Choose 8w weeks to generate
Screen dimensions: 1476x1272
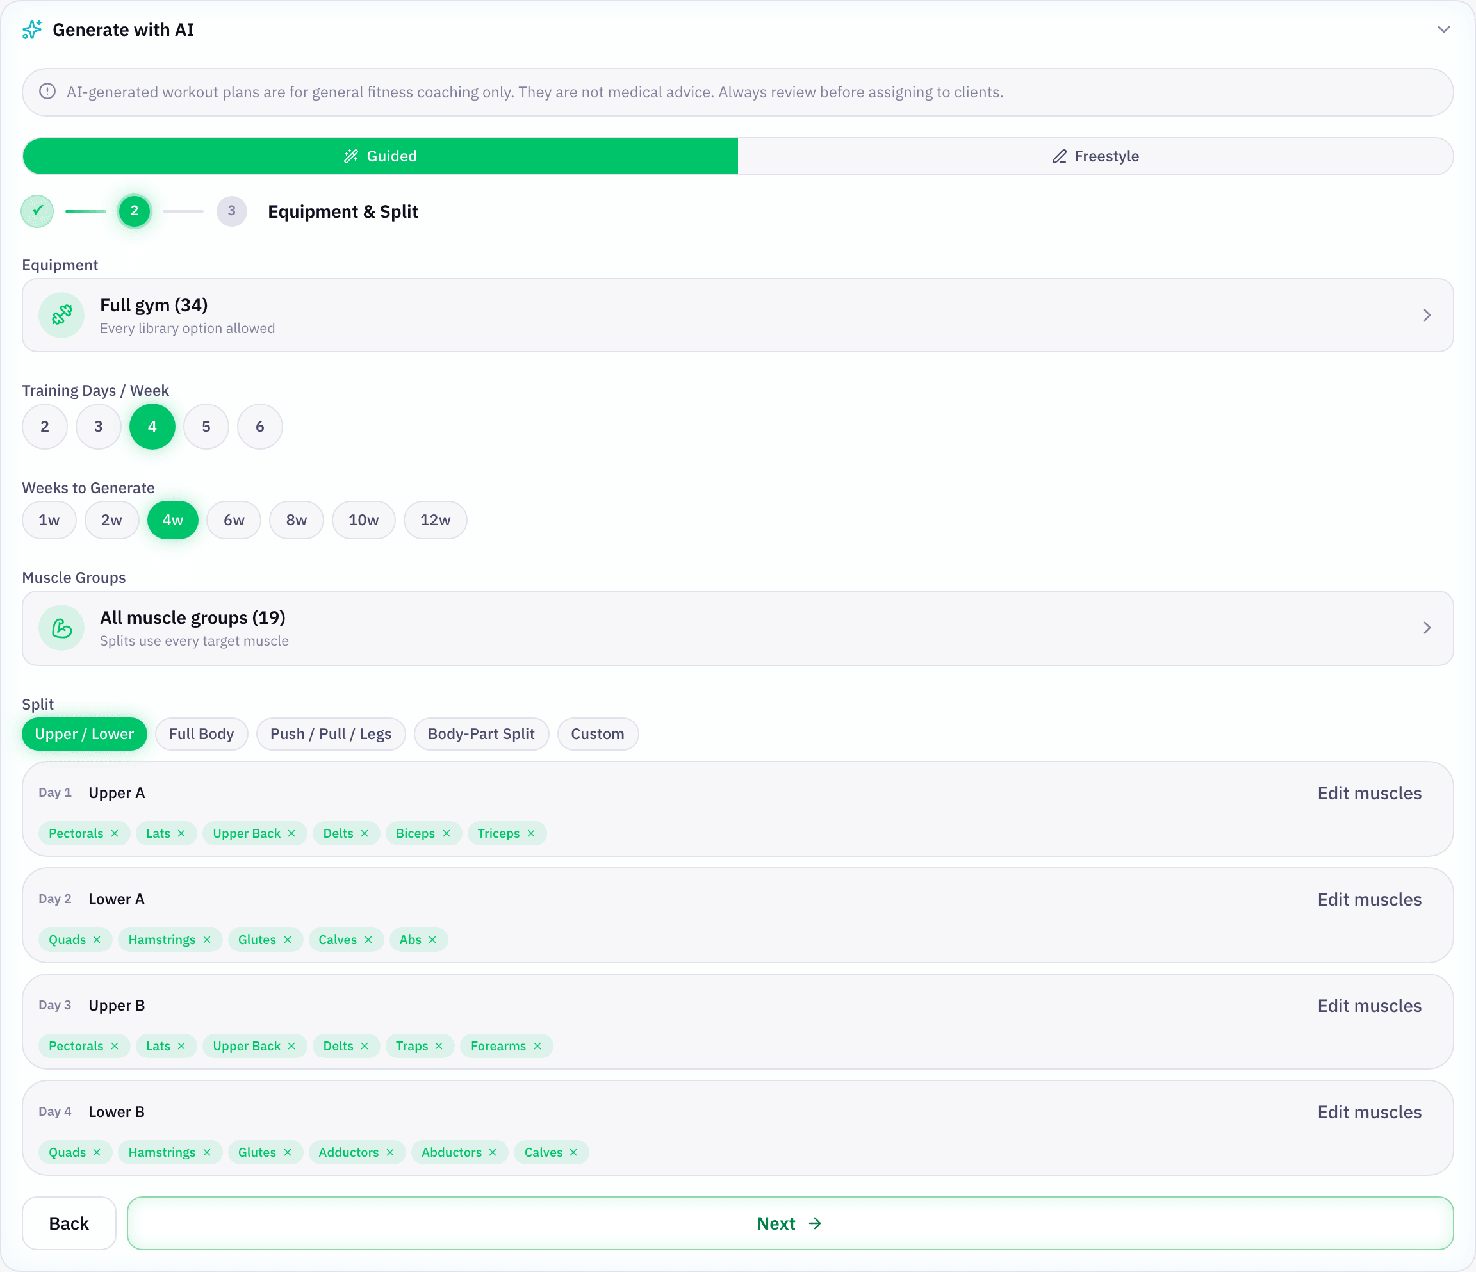tap(297, 520)
